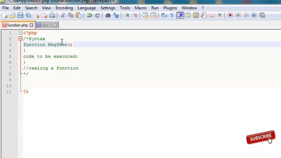The height and width of the screenshot is (158, 281).
Task: Open the Encoding menu
Action: pyautogui.click(x=64, y=8)
